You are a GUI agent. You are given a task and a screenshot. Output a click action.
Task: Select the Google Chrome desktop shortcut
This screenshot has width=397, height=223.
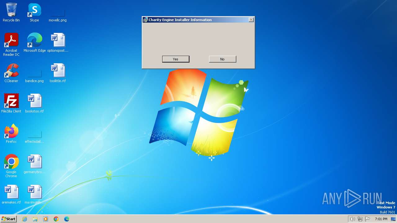[11, 166]
